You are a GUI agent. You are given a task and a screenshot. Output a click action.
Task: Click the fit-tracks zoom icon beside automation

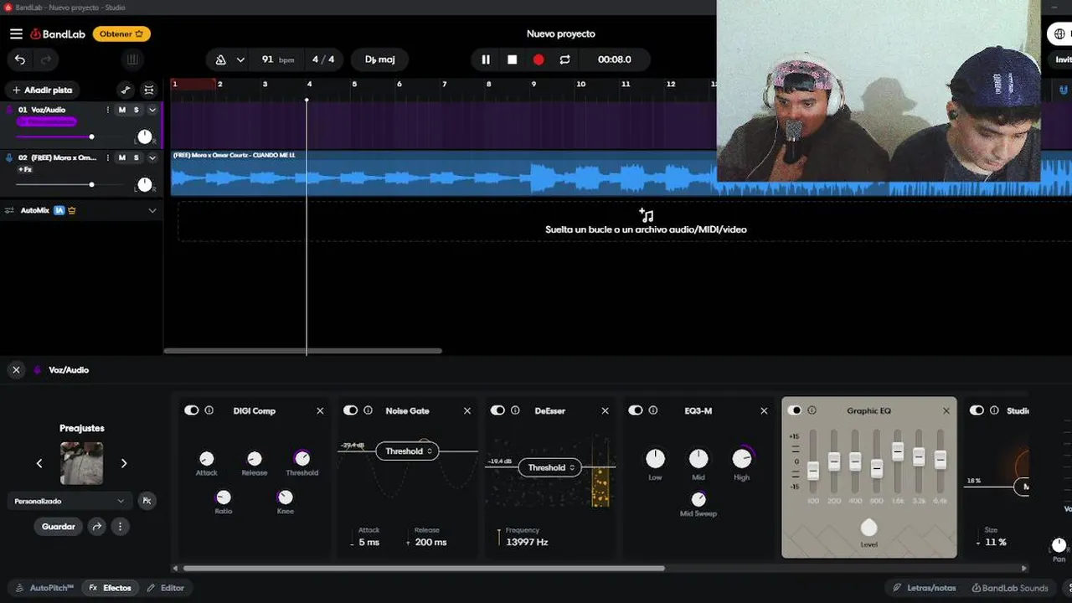(149, 90)
